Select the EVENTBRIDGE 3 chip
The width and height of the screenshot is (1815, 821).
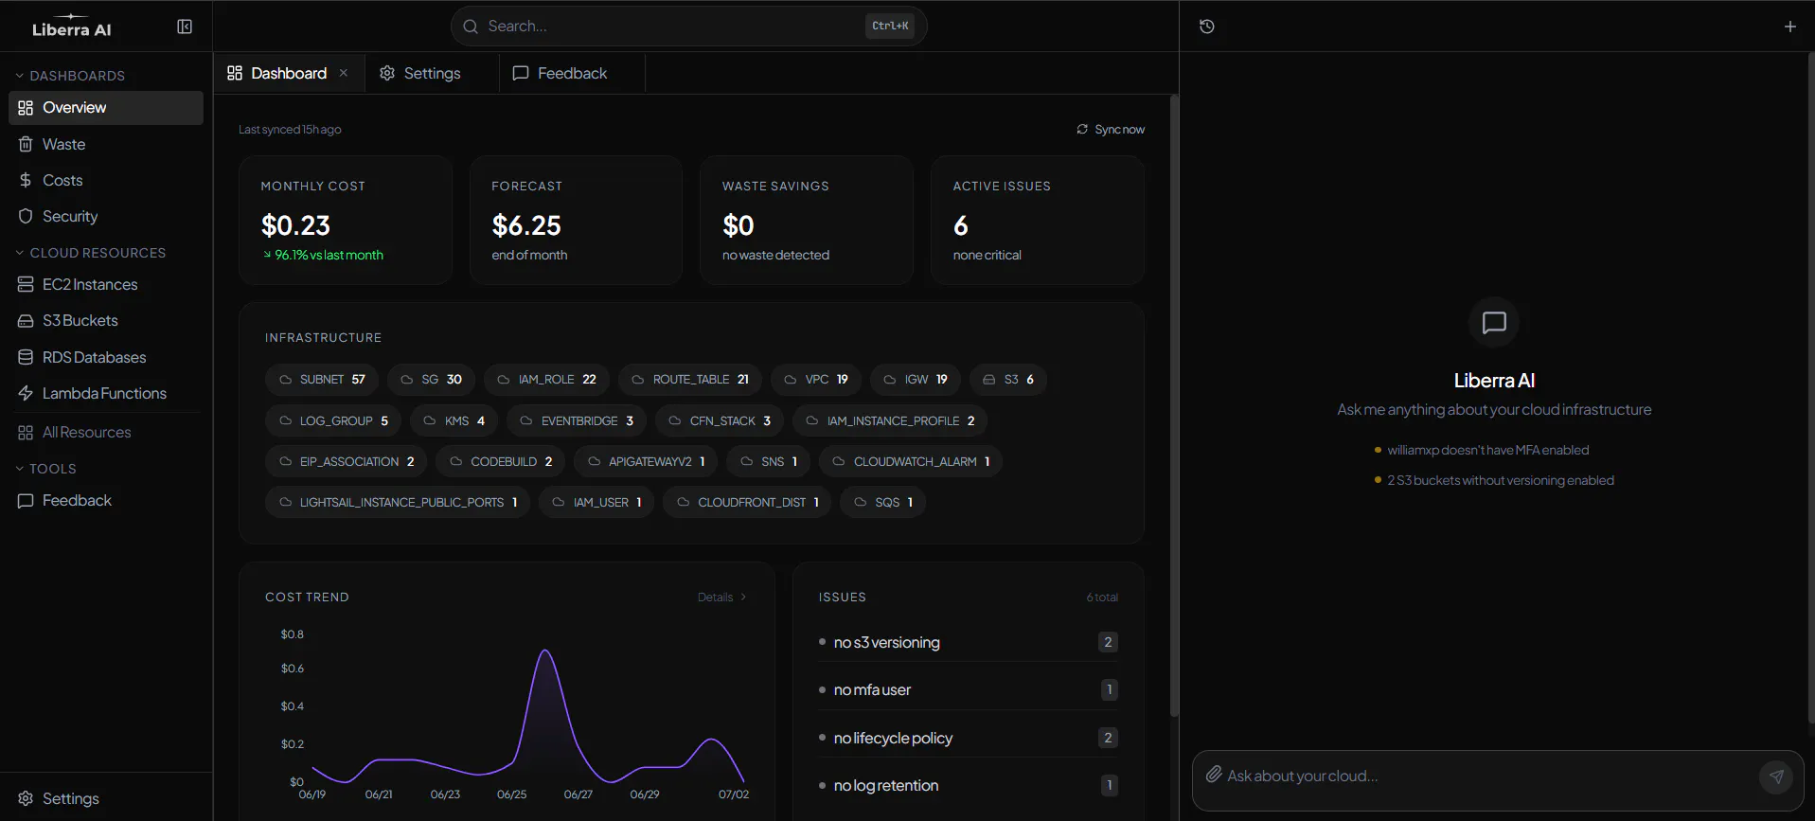click(577, 420)
